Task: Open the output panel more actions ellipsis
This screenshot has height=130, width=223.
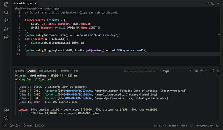Action: tap(206, 71)
